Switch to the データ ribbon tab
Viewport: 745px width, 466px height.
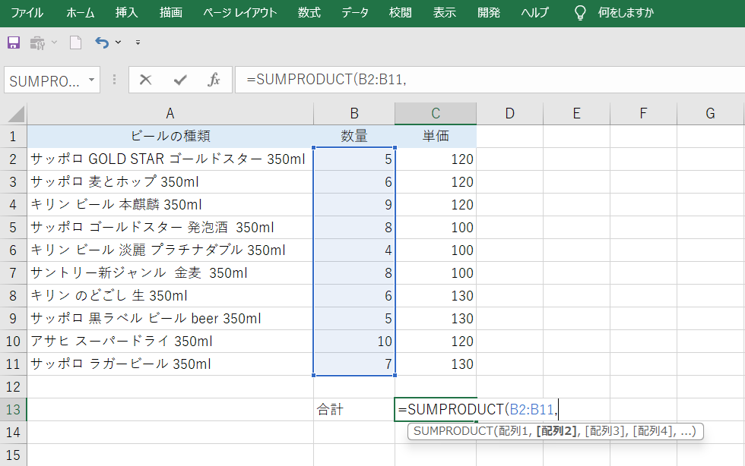(354, 12)
